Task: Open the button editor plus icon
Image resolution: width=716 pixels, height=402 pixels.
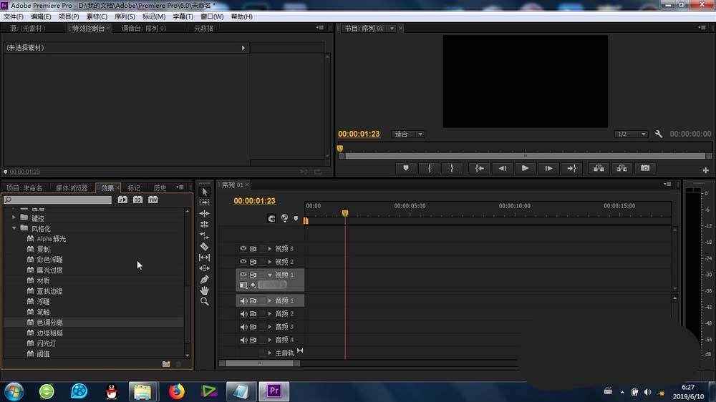Action: point(705,170)
